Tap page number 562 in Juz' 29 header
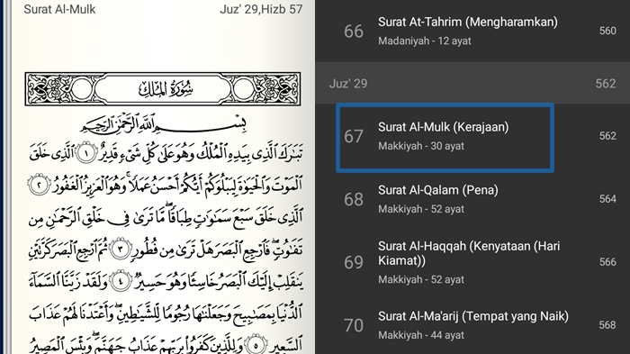Image resolution: width=630 pixels, height=354 pixels. click(x=606, y=84)
